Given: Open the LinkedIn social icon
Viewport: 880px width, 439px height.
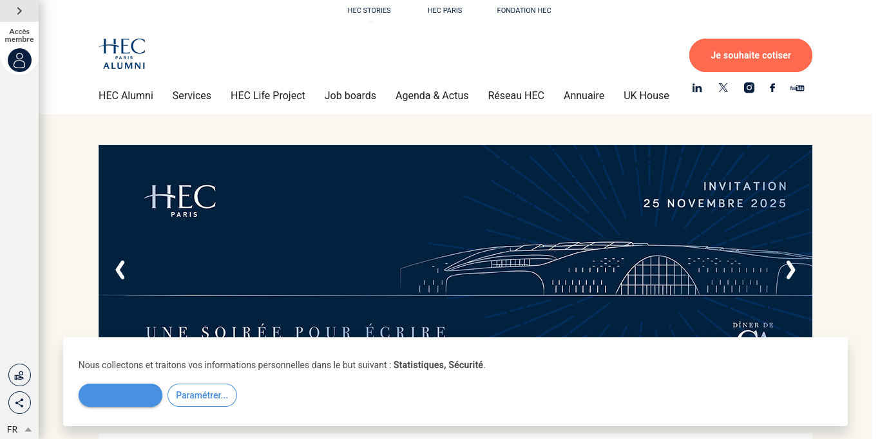Looking at the screenshot, I should (x=697, y=88).
